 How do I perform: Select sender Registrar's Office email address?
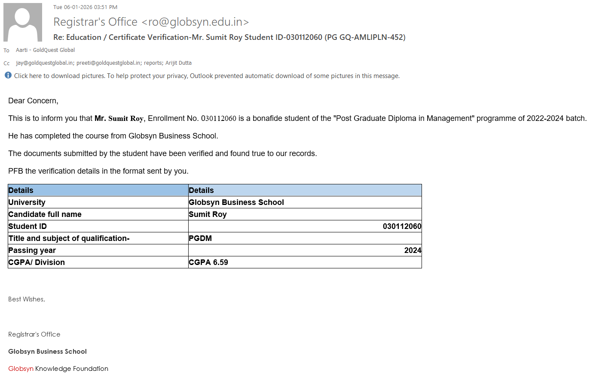pos(151,22)
